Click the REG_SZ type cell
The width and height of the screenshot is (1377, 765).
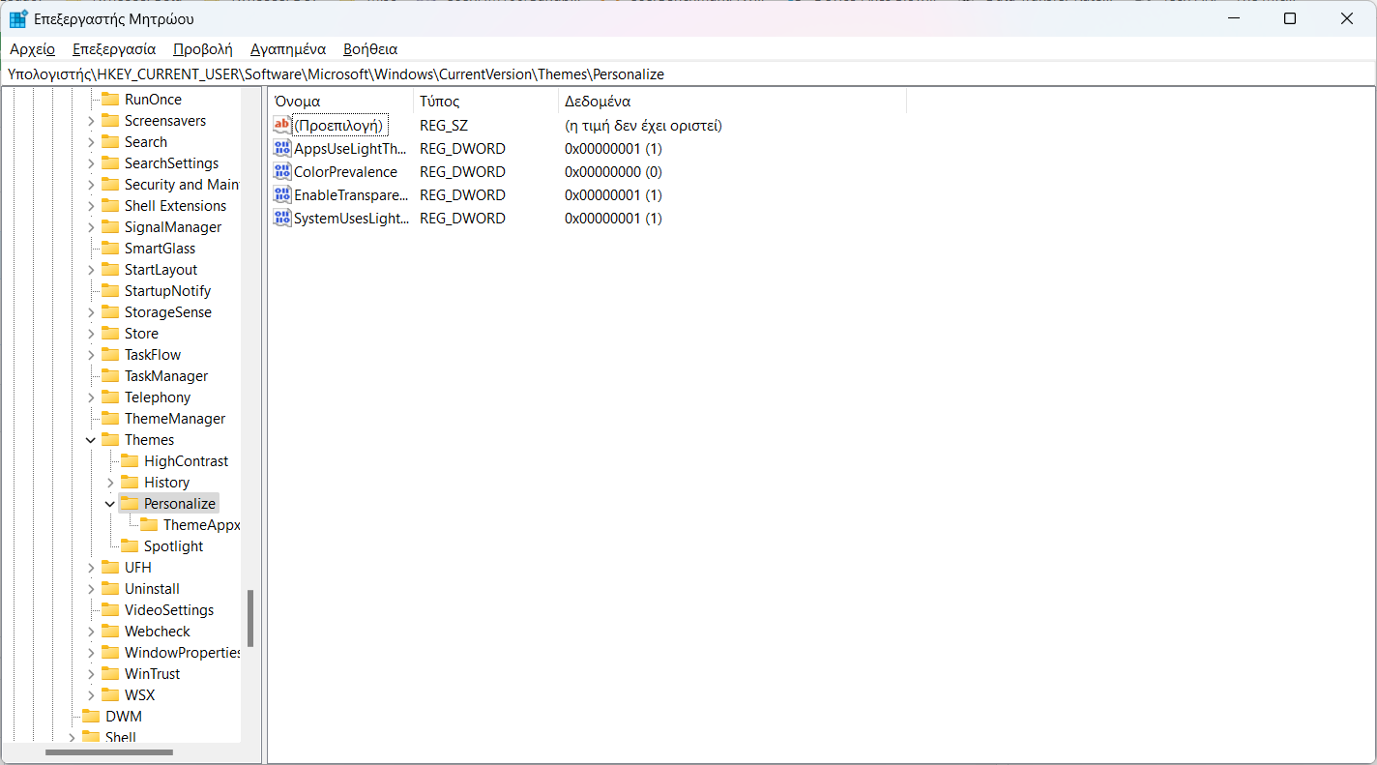coord(444,125)
